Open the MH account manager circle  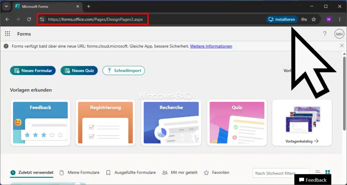tap(339, 34)
